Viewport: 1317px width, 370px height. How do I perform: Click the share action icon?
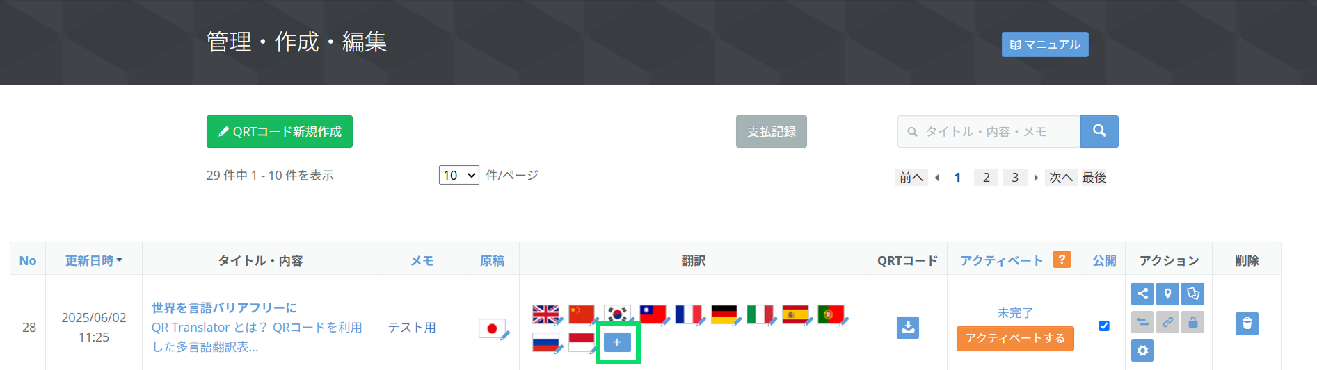[x=1142, y=294]
